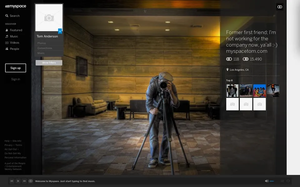This screenshot has width=300, height=187.
Task: Open the Top 8 thumbnail of men in black
Action: [232, 91]
